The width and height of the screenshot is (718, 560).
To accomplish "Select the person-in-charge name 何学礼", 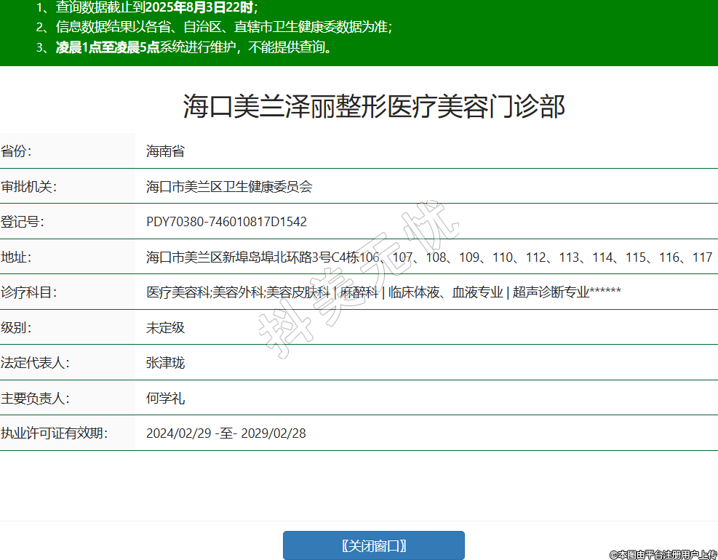I will coord(165,399).
